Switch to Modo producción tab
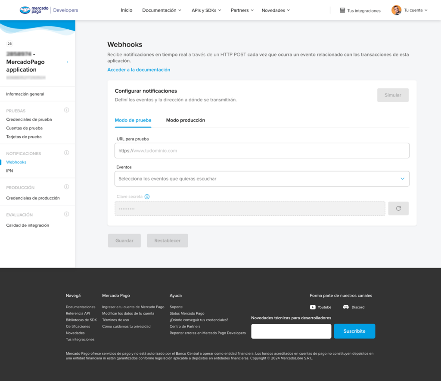Viewport: 441px width, 381px height. pos(186,120)
